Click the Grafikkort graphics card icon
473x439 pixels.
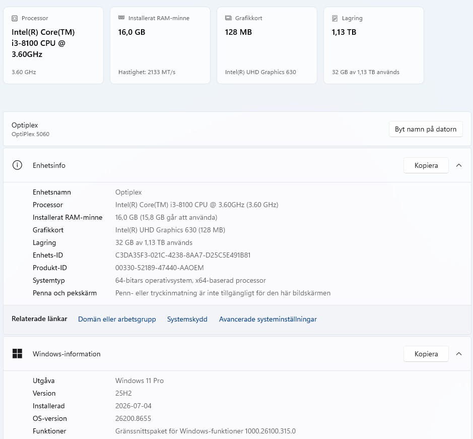228,18
